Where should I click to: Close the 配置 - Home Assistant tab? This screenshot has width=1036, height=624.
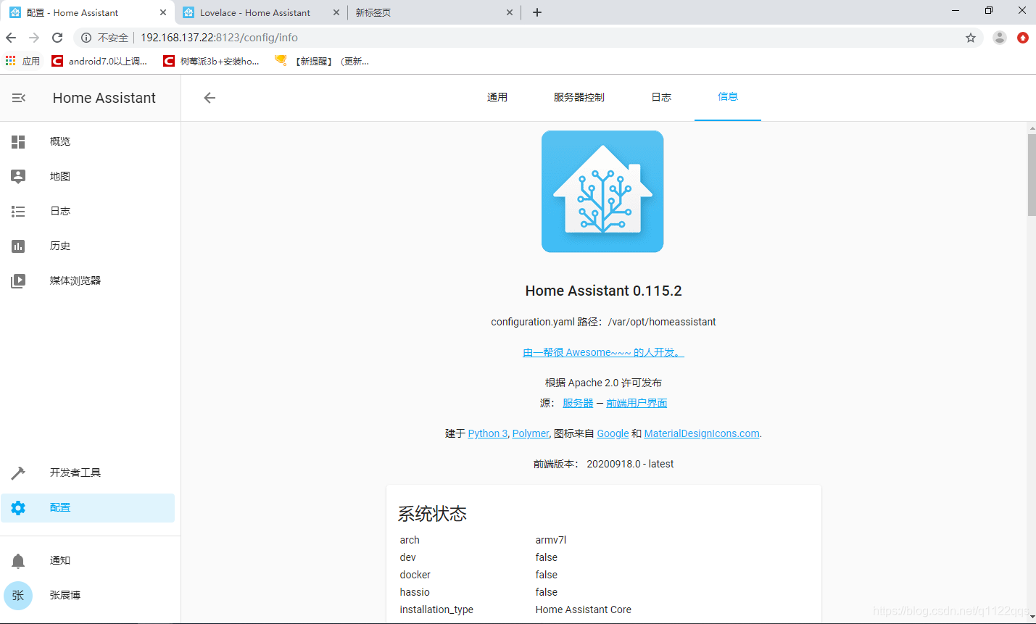163,12
